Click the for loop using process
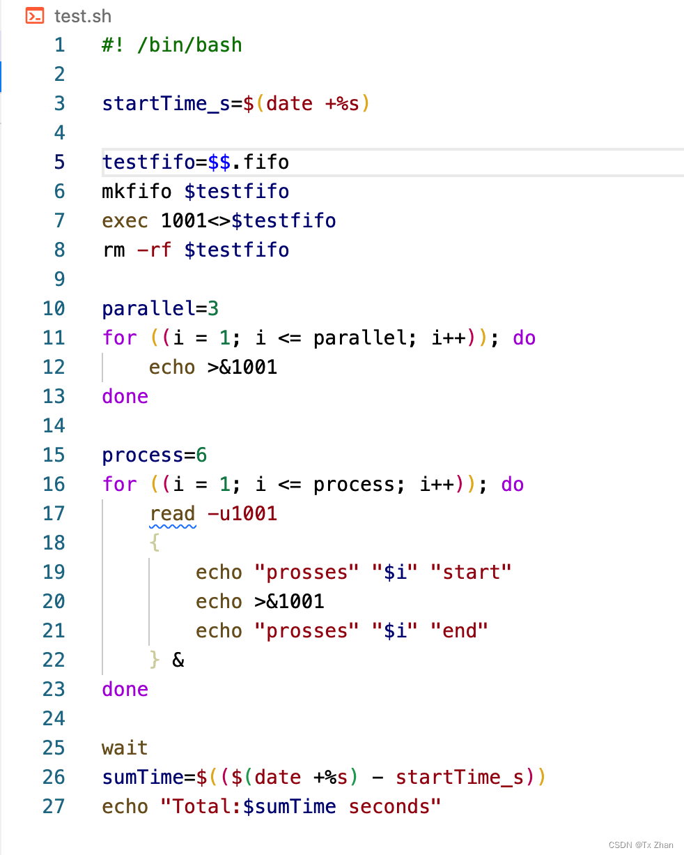Viewport: 684px width, 855px height. (313, 484)
